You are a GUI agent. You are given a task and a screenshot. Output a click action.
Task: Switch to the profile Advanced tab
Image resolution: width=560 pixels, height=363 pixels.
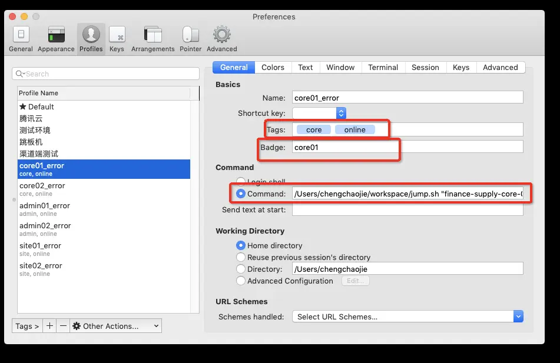pos(501,68)
